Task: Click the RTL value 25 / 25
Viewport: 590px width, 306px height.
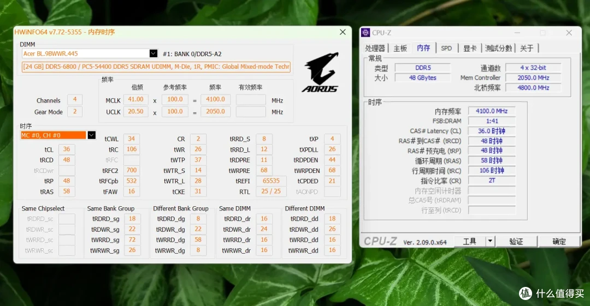Action: click(271, 191)
